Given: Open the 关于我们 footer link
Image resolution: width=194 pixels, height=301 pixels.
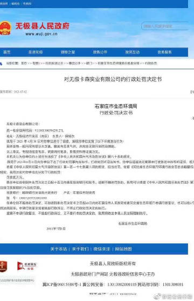Looking at the screenshot, I should point(80,249).
